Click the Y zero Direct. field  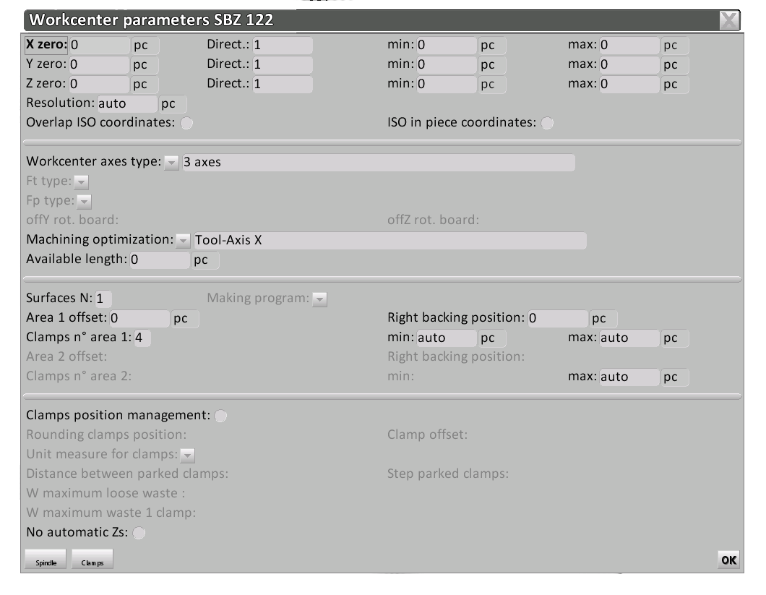pos(282,64)
